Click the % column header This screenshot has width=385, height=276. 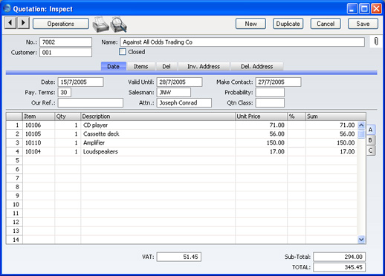point(297,116)
